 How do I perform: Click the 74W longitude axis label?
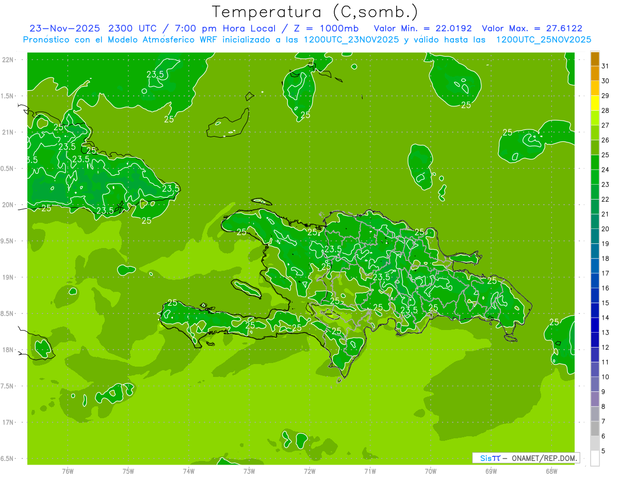pyautogui.click(x=189, y=471)
